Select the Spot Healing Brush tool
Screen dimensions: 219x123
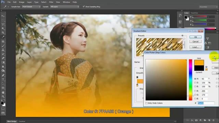(x=3, y=41)
